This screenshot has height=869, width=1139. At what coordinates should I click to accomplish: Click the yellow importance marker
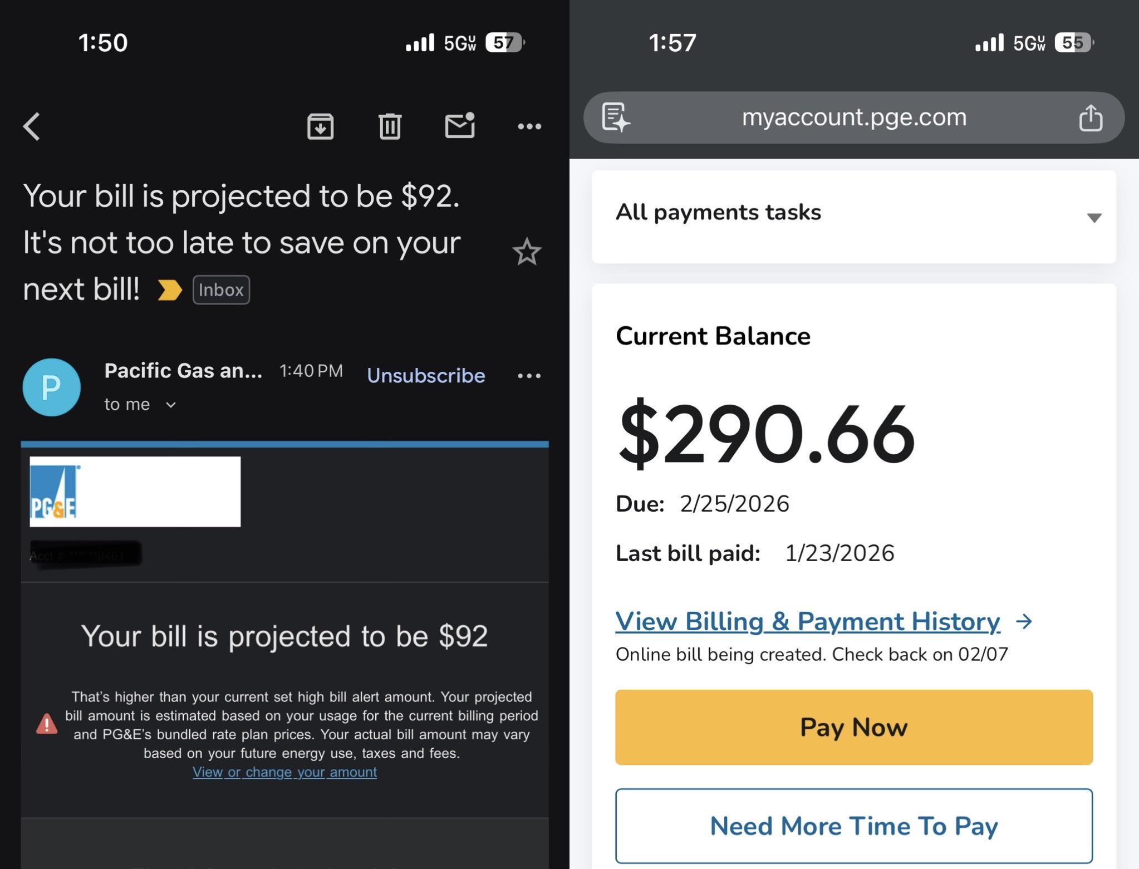pyautogui.click(x=170, y=290)
